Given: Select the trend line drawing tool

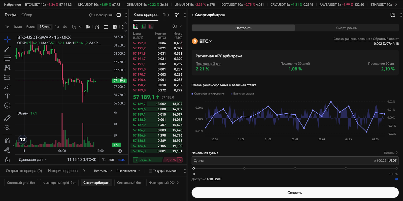Looking at the screenshot, I should [x=7, y=49].
